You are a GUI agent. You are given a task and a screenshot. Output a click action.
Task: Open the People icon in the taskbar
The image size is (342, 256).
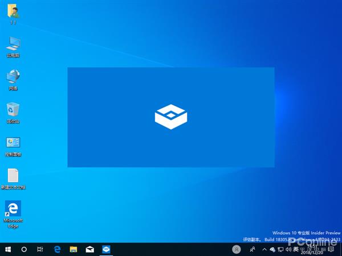253,250
